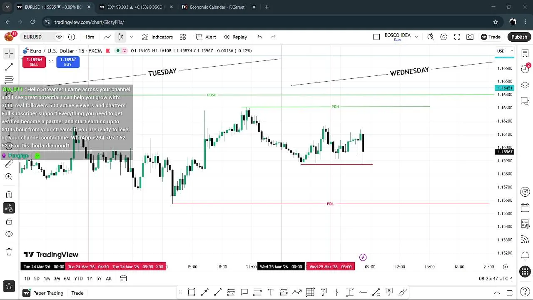Open the go to date calendar icon
The height and width of the screenshot is (300, 533).
[123, 278]
